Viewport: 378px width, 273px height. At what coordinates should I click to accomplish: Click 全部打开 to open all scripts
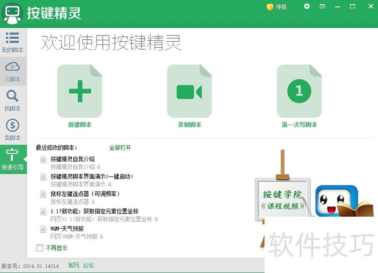(120, 148)
